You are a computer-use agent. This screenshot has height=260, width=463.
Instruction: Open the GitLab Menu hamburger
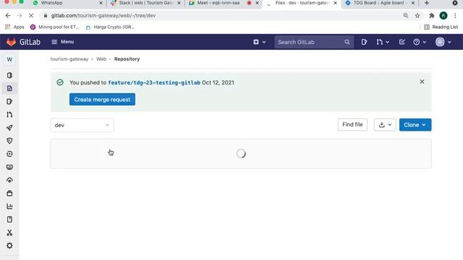tap(63, 42)
